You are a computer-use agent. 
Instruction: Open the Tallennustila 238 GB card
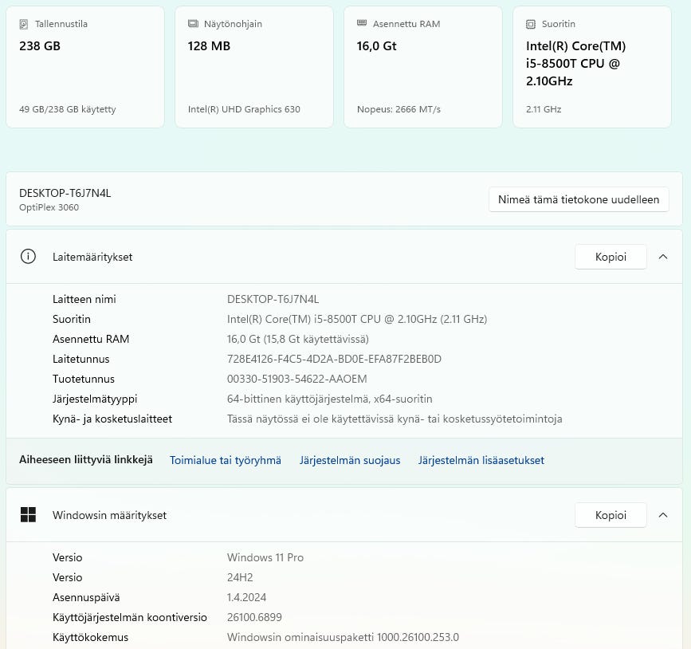point(85,67)
